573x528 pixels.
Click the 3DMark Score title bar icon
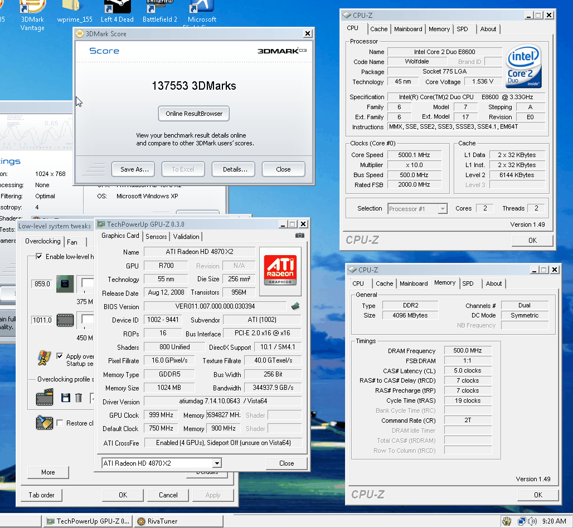tap(79, 33)
